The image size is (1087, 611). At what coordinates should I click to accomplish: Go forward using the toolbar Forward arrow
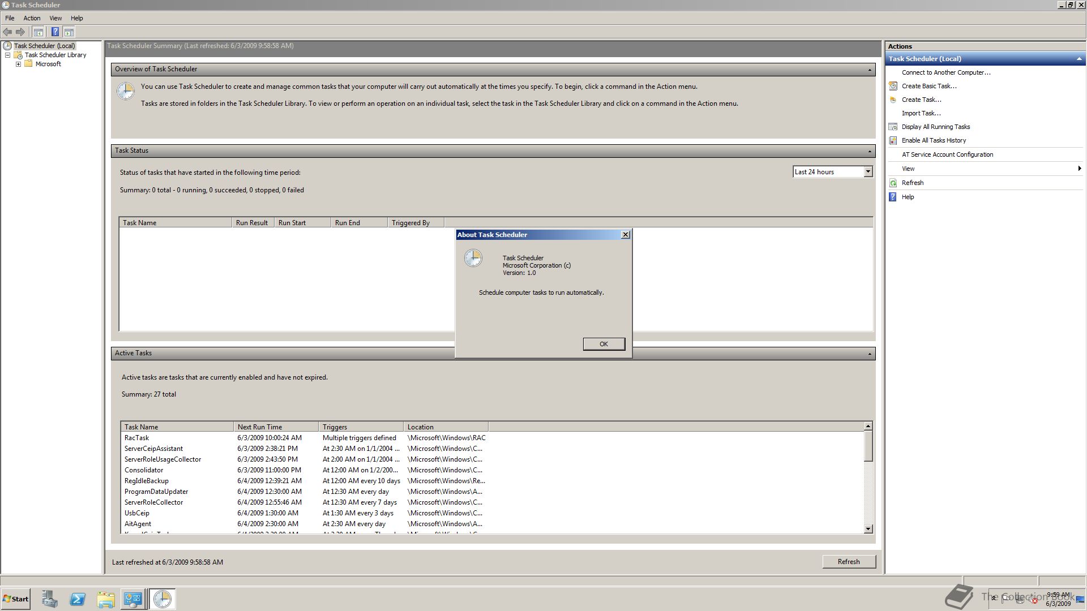[20, 32]
